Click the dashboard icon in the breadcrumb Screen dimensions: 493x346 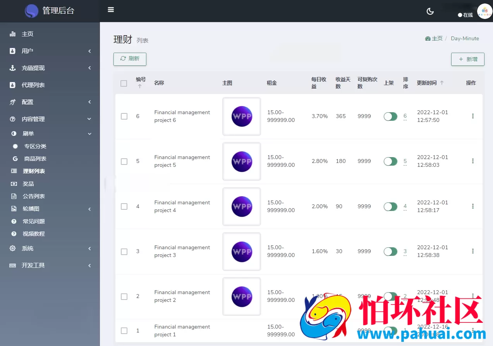pos(428,39)
